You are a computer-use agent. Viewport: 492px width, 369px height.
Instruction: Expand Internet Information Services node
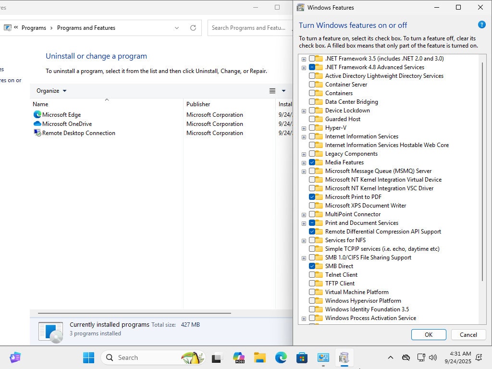(304, 137)
